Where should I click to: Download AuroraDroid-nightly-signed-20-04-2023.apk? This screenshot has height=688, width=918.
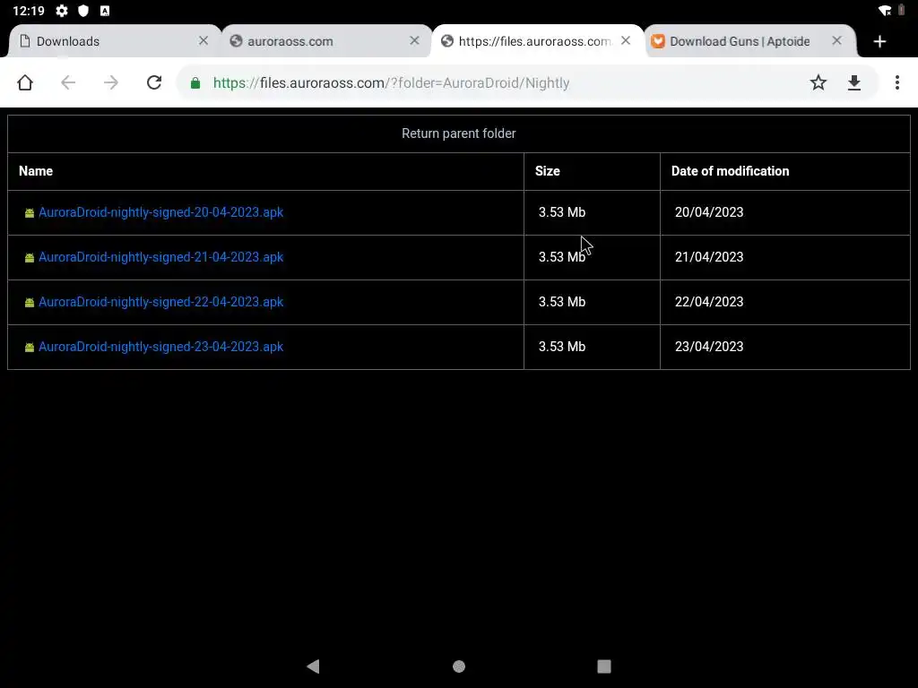click(161, 212)
